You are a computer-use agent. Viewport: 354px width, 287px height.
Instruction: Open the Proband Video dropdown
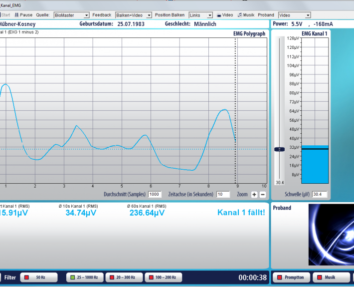tap(294, 15)
